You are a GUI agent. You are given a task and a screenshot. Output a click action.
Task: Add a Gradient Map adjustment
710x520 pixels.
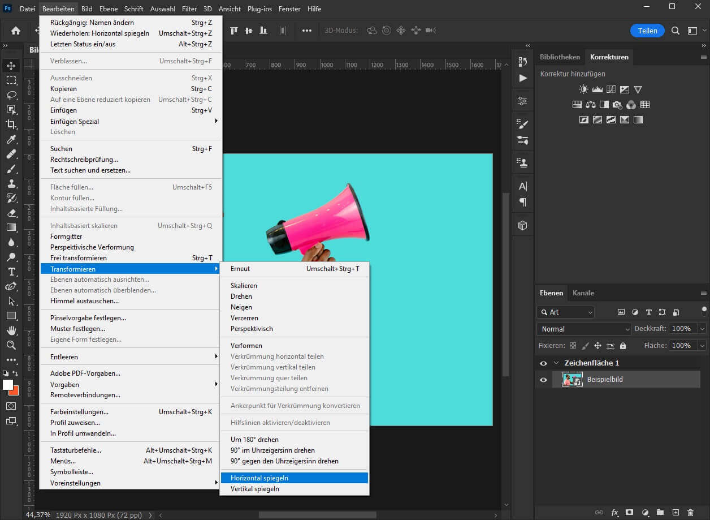638,119
